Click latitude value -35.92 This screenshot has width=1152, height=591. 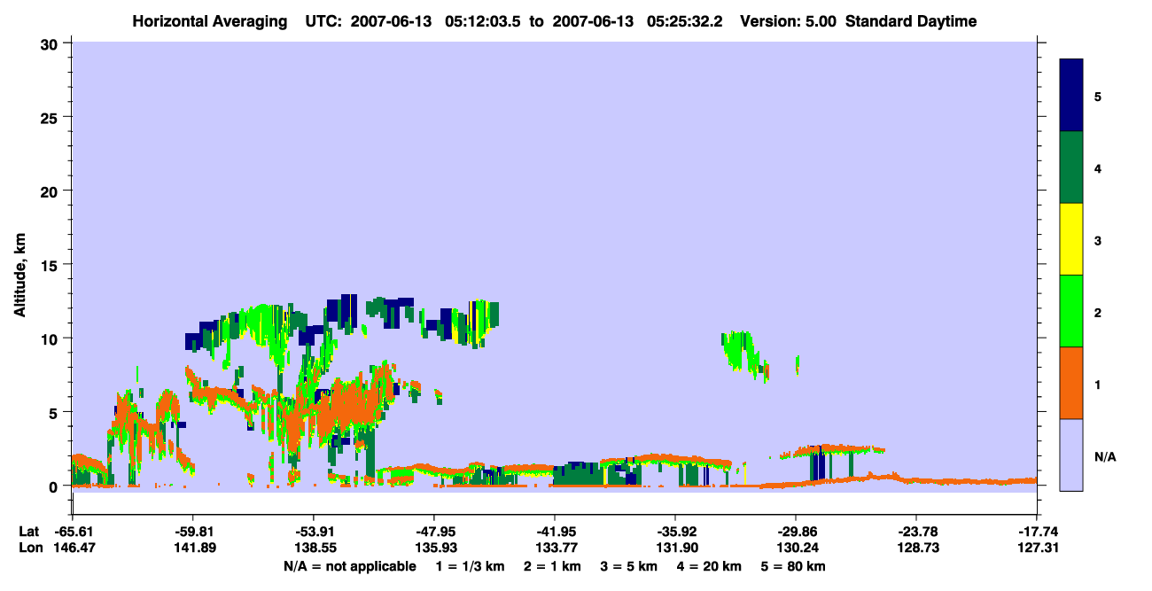point(675,532)
